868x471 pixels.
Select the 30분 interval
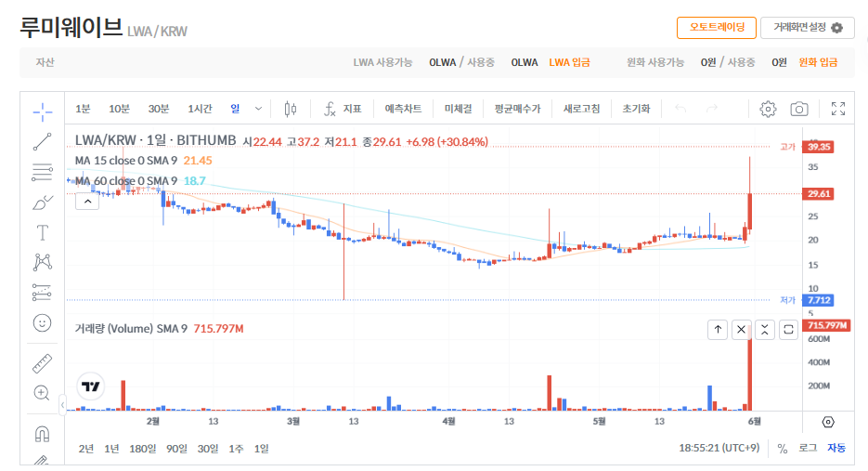[159, 109]
